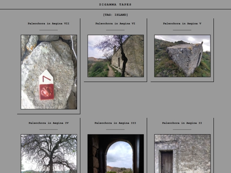Screen dimensions: 231x173
Task: Open the Paleochora in Aegina VII post title
Action: pyautogui.click(x=48, y=23)
